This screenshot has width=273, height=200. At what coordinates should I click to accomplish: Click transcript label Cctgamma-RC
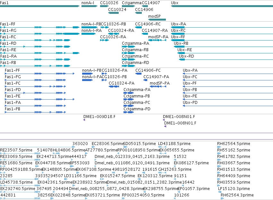click(x=135, y=56)
